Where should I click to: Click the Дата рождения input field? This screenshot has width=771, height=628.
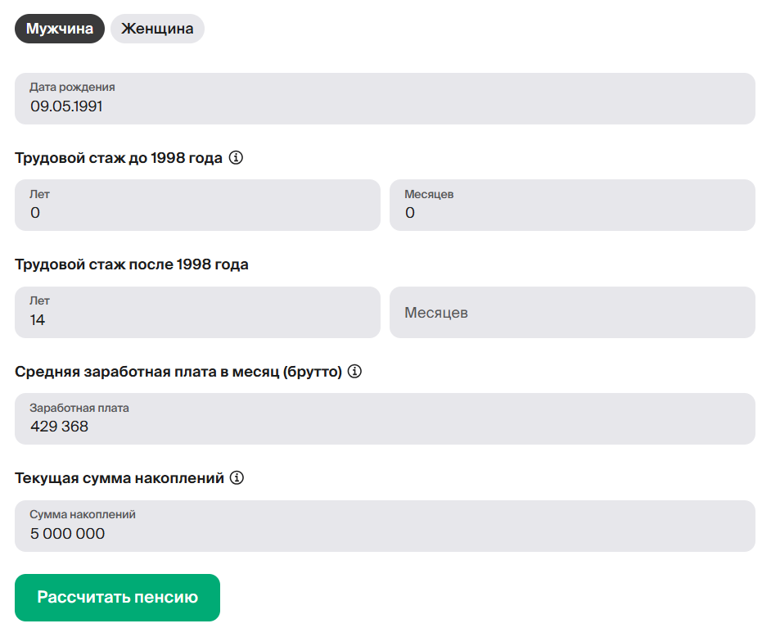[385, 98]
